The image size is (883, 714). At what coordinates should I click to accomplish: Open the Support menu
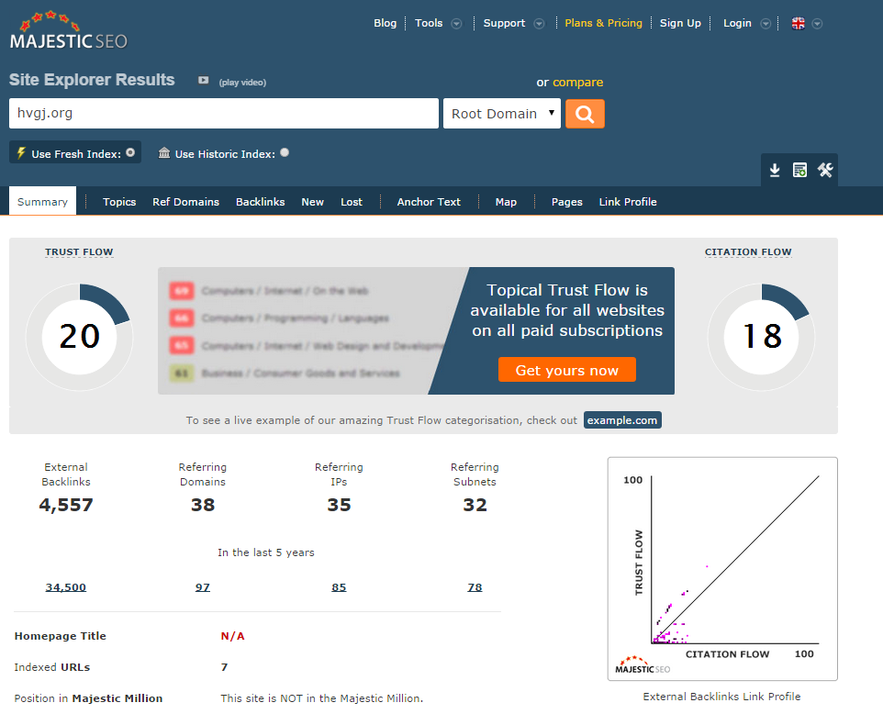tap(504, 23)
